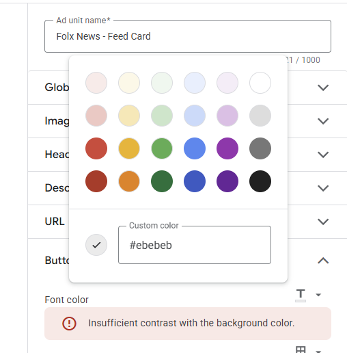Expand the Headline section chevron
This screenshot has width=347, height=353.
pos(323,155)
